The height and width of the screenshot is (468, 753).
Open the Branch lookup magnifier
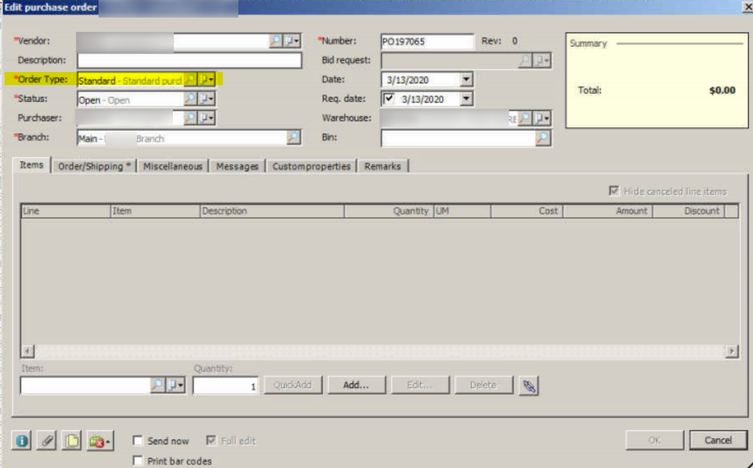294,137
